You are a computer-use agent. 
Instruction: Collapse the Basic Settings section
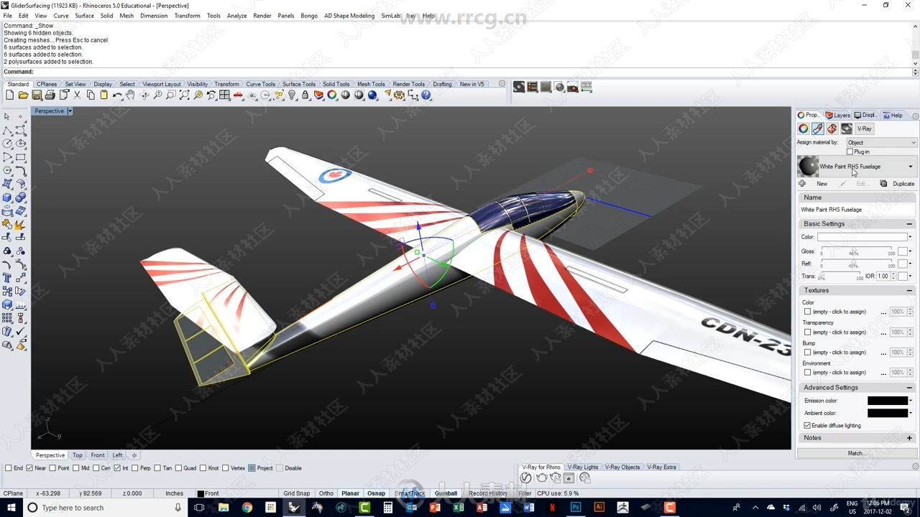coord(910,223)
